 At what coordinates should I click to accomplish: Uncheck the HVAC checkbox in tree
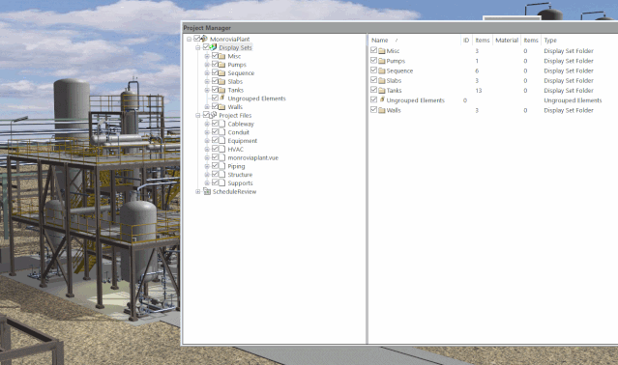click(215, 149)
